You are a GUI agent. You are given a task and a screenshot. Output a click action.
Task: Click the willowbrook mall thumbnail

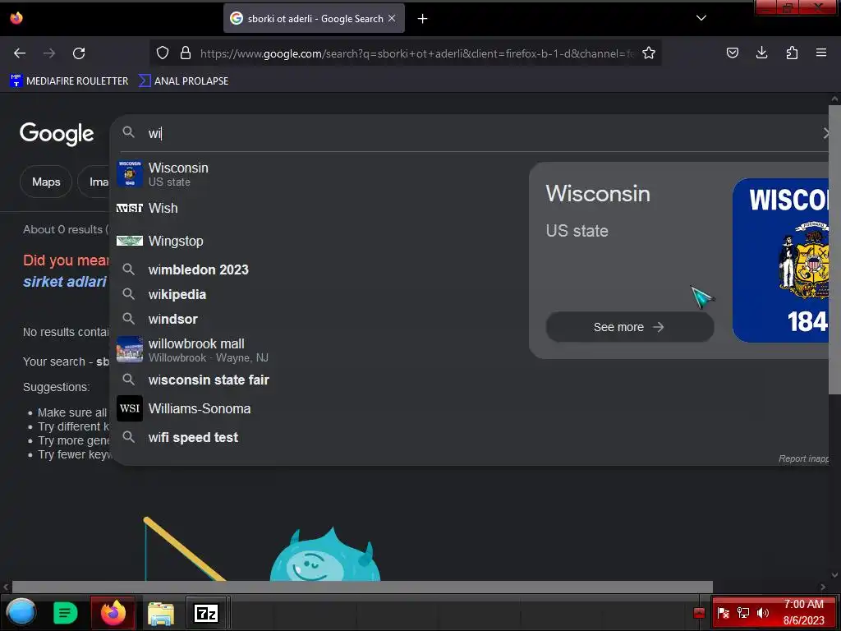point(130,349)
